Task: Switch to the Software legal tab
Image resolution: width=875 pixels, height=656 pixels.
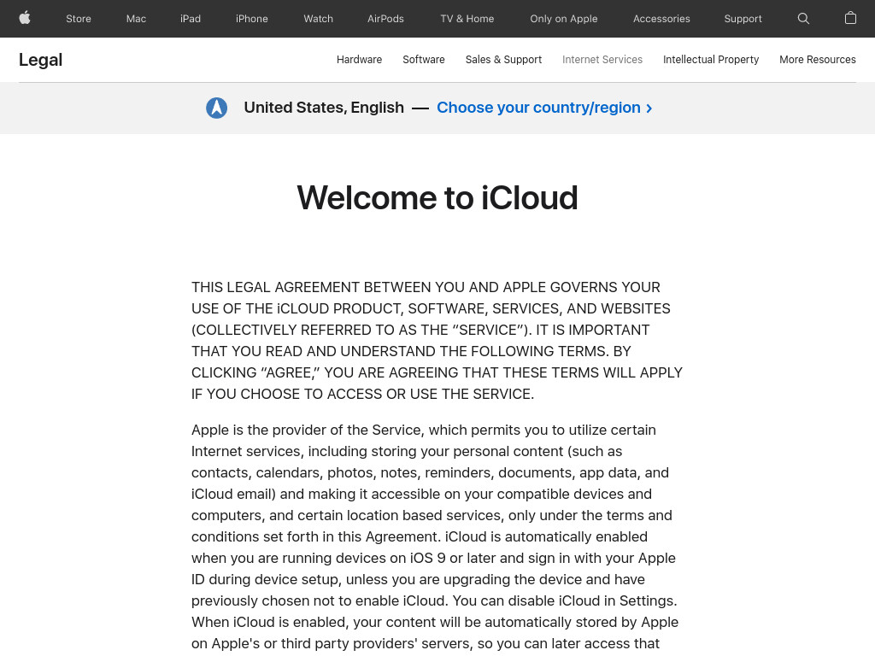Action: point(424,60)
